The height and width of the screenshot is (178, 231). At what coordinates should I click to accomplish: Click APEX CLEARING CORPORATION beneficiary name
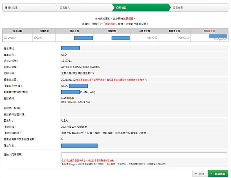[81, 67]
